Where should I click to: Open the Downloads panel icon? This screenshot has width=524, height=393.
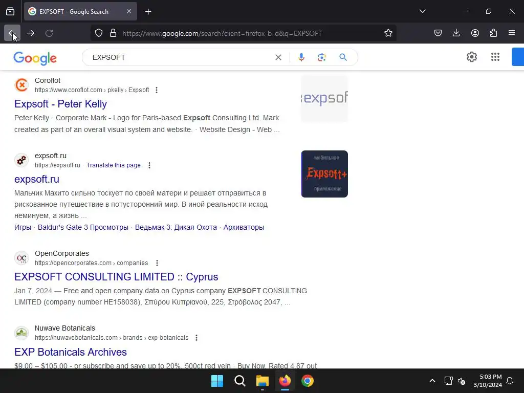456,33
